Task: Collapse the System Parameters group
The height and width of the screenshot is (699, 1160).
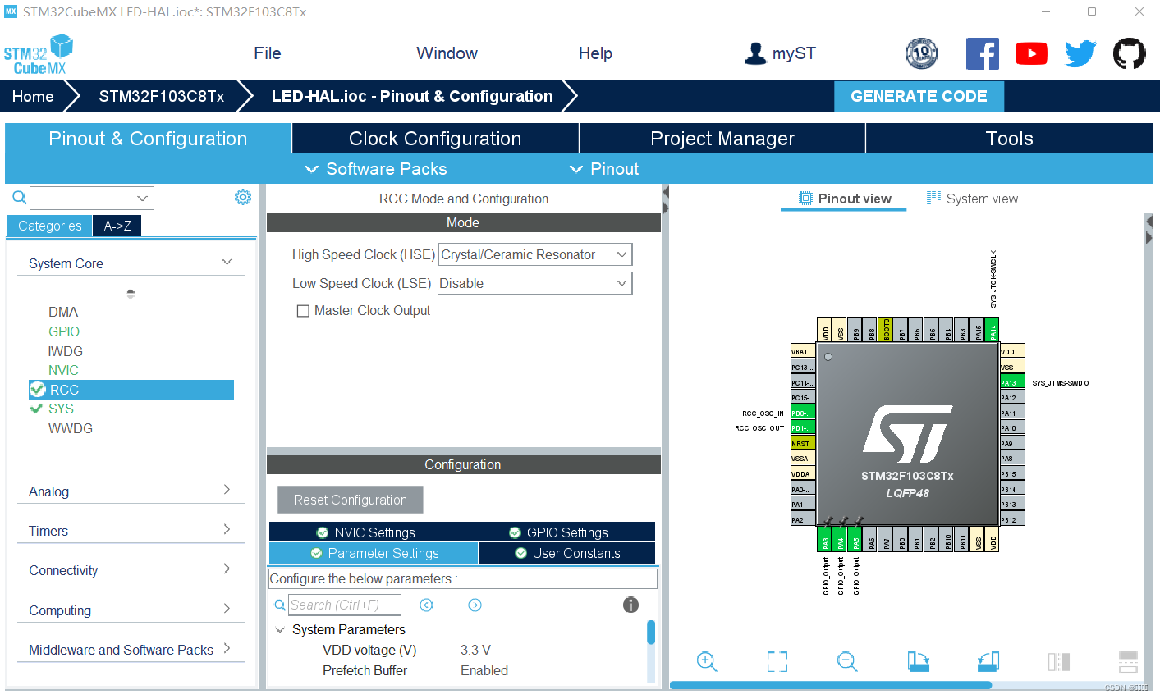Action: [x=280, y=630]
